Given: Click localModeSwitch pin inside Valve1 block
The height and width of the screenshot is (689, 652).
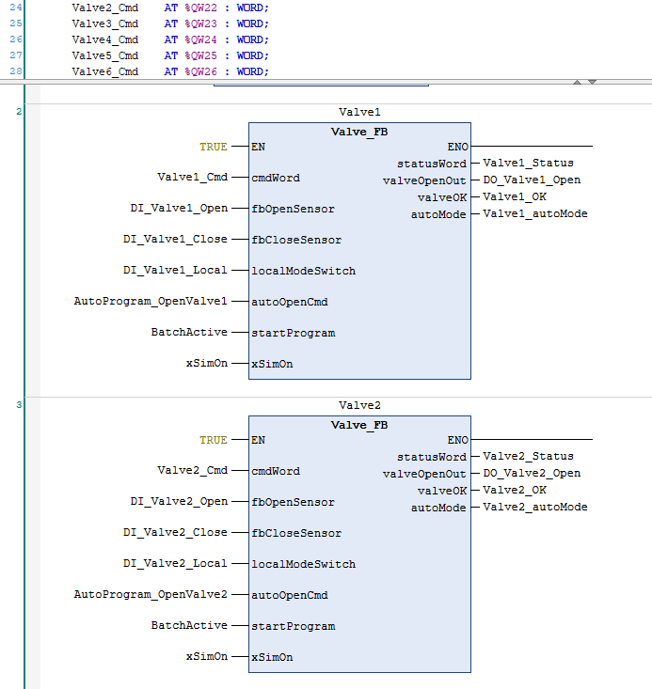Looking at the screenshot, I should tap(303, 271).
